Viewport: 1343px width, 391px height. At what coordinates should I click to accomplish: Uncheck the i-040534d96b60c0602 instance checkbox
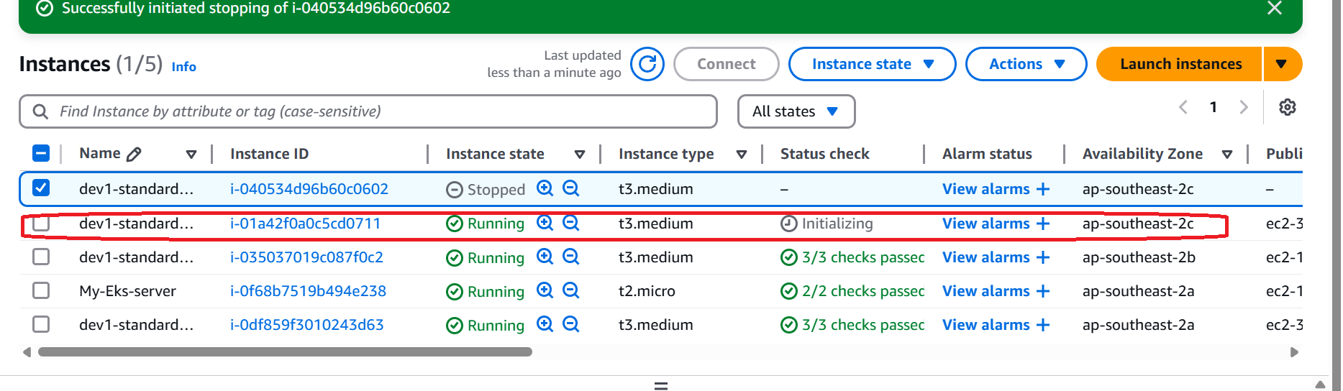pyautogui.click(x=41, y=188)
